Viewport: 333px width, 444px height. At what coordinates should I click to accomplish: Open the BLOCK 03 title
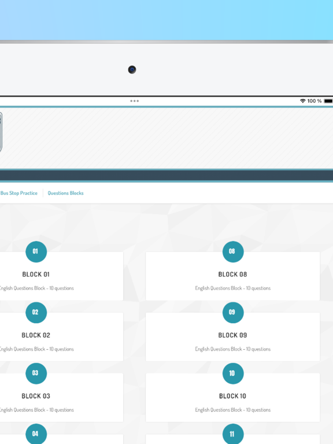pos(36,396)
